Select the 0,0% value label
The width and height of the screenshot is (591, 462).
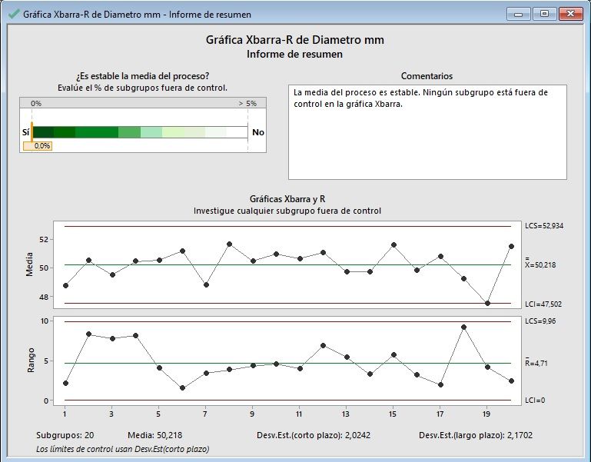pos(39,145)
